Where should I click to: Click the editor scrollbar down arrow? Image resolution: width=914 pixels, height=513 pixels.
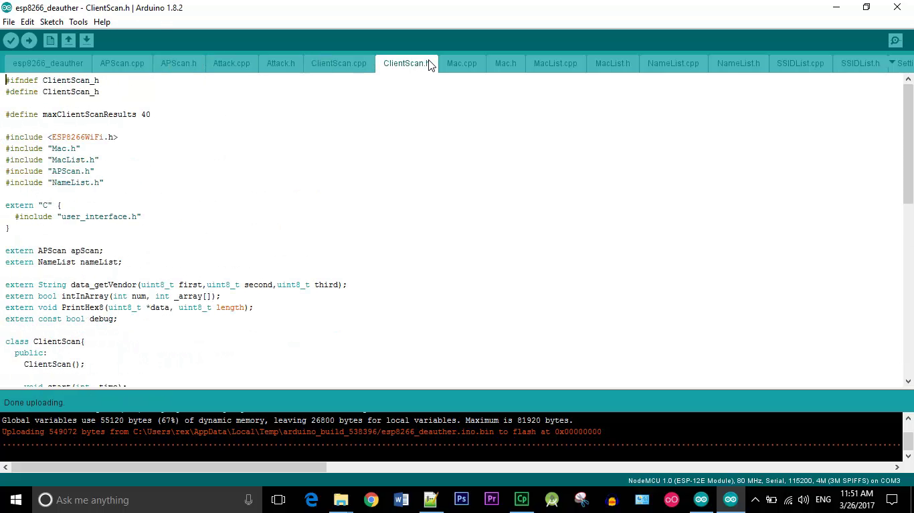(x=908, y=381)
